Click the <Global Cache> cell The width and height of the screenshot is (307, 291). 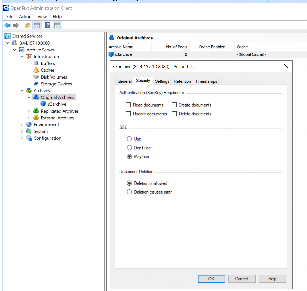[251, 54]
